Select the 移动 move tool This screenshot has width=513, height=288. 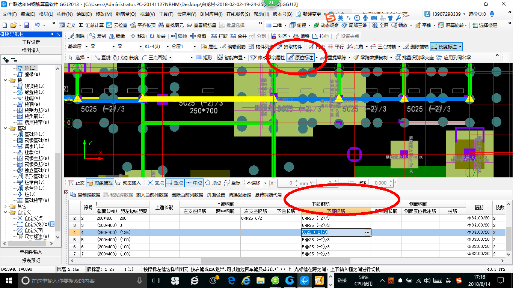[x=138, y=36]
